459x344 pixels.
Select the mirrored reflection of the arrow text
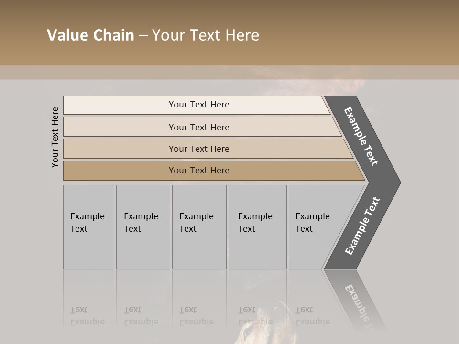(x=361, y=306)
